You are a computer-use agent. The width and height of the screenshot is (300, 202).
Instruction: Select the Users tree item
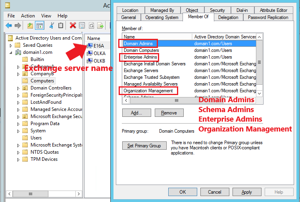36,138
